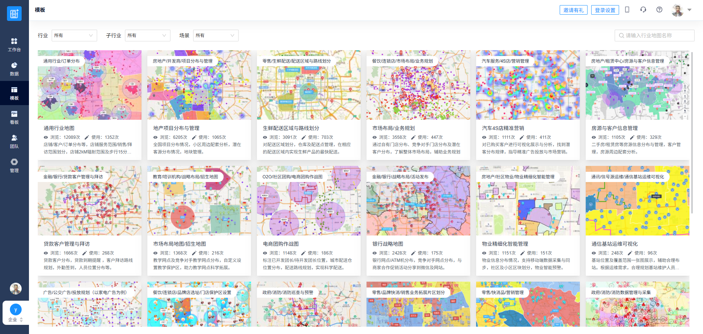Click the app logo icon in sidebar
703x334 pixels.
tap(14, 14)
